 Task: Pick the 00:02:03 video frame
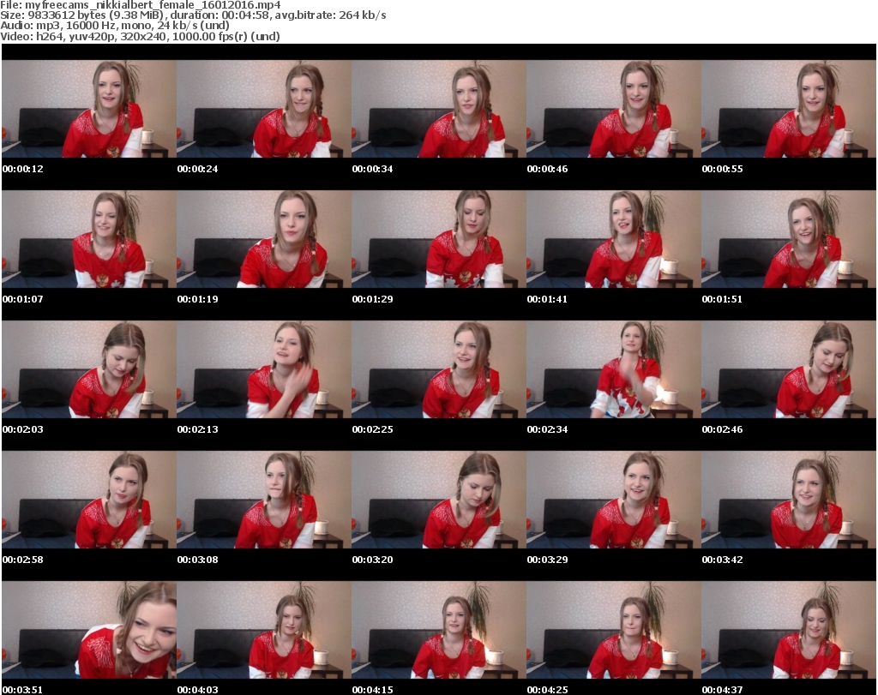89,369
